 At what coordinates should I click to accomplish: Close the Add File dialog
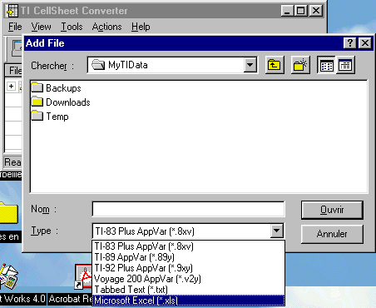click(x=365, y=43)
